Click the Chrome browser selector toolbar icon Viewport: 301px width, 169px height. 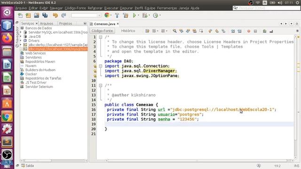pos(107,15)
